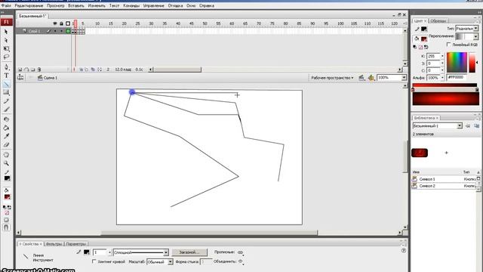Select the Hand tool
Viewport: 483px width, 272px height.
[6, 155]
